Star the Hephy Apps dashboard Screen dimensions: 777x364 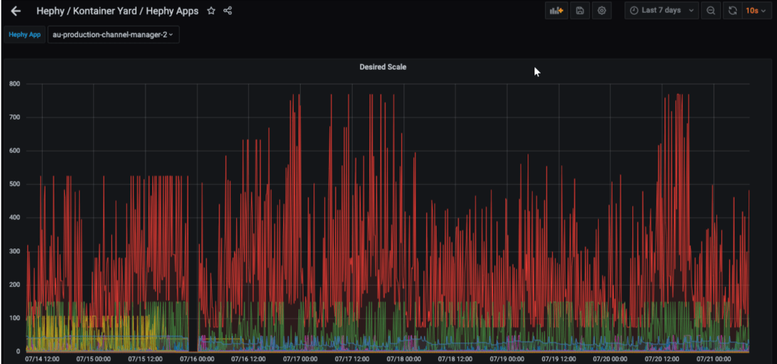point(211,11)
